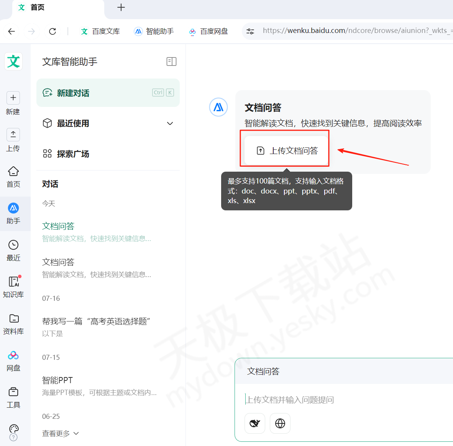Click the 最多支持100篇文档 tooltip text
Image resolution: width=453 pixels, height=446 pixels.
point(287,191)
